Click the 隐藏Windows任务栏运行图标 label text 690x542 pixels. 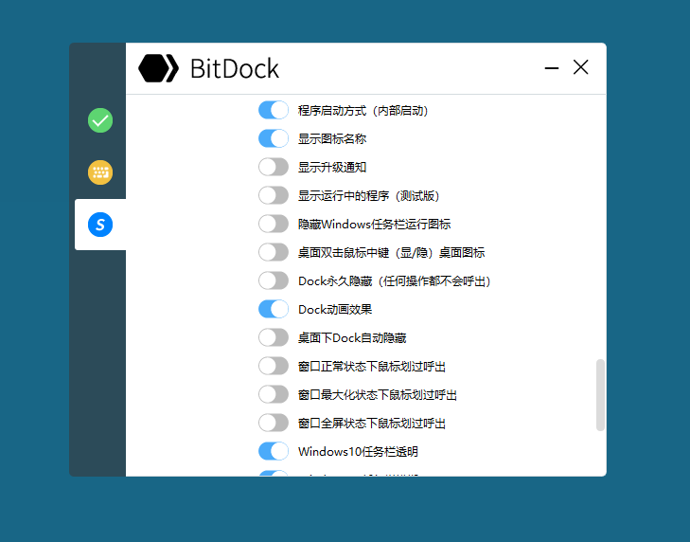pos(375,225)
